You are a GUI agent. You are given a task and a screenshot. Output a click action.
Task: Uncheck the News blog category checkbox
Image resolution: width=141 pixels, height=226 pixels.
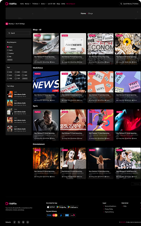pos(8,47)
